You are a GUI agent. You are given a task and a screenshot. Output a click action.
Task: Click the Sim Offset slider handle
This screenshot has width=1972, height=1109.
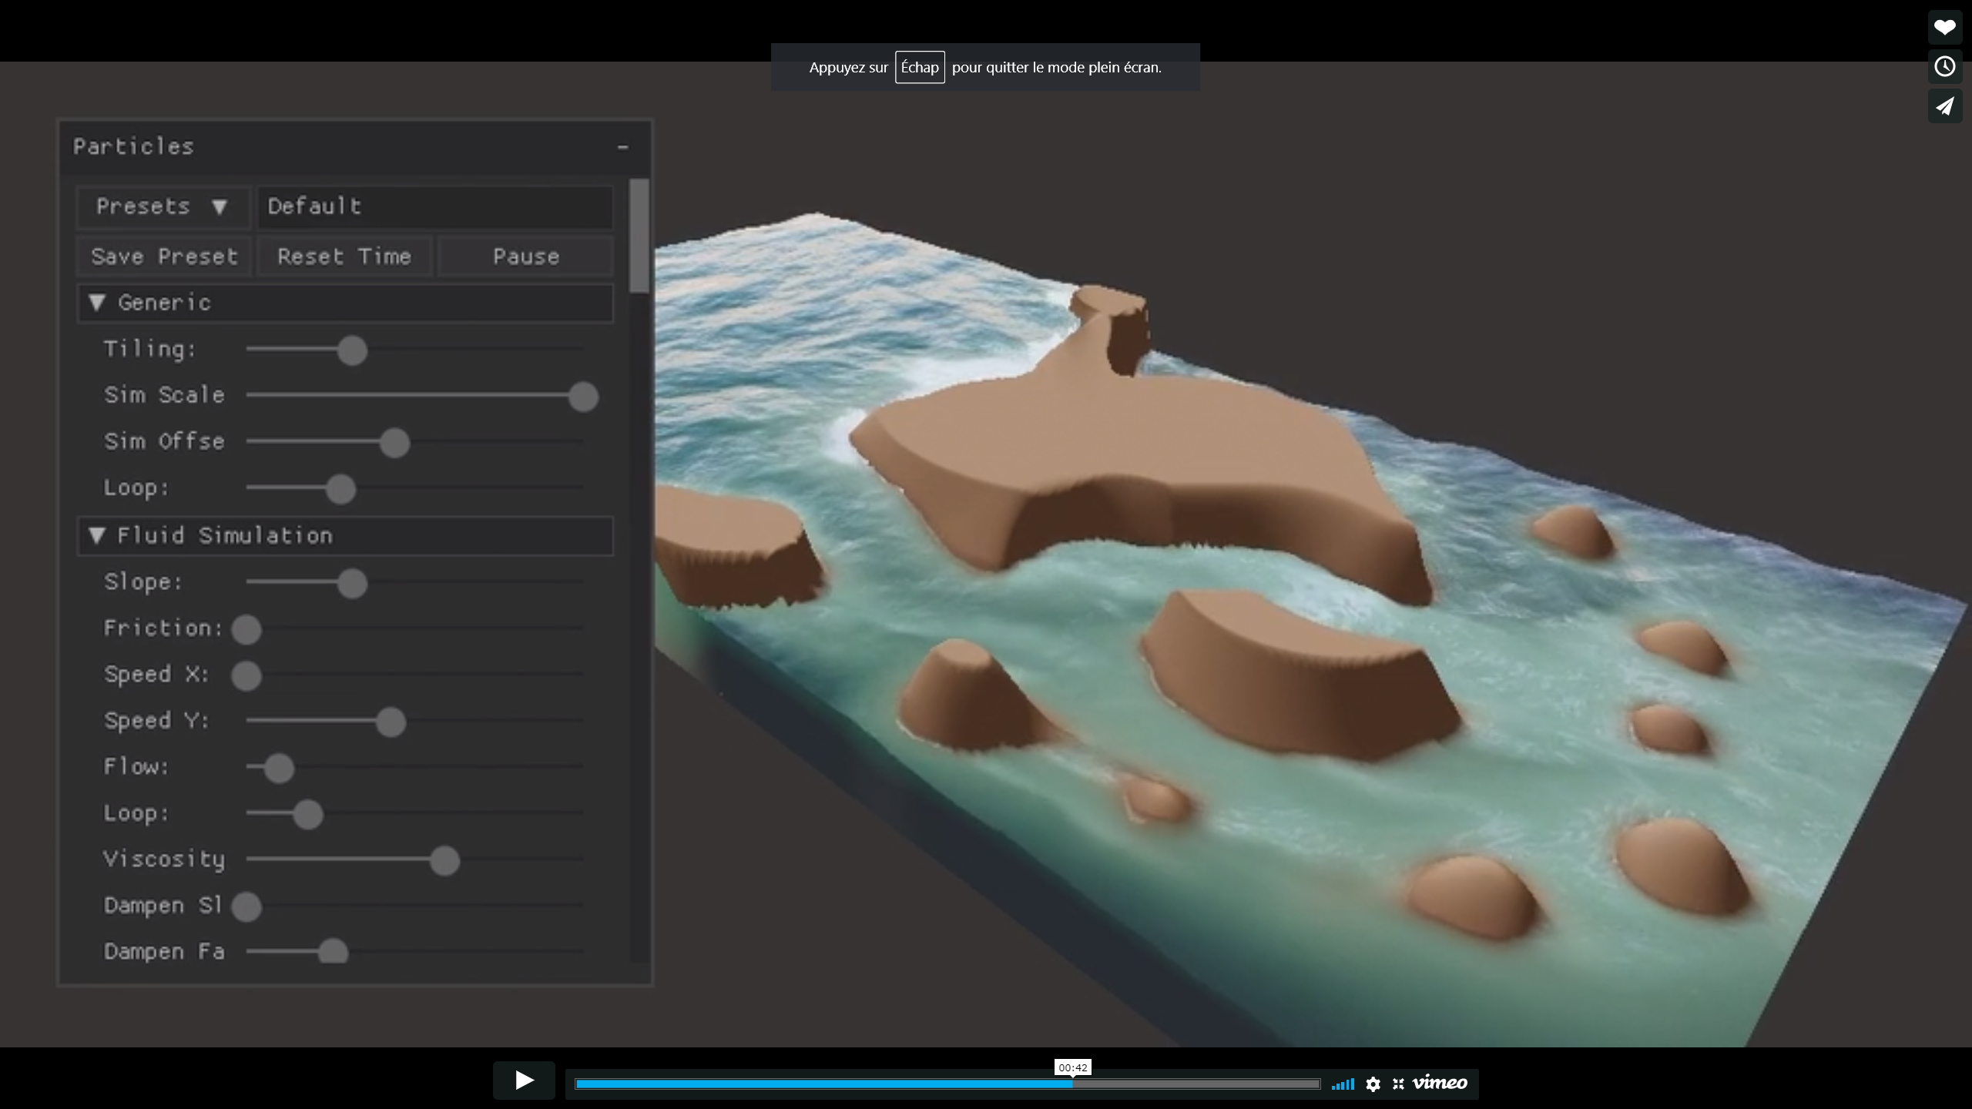pos(394,443)
